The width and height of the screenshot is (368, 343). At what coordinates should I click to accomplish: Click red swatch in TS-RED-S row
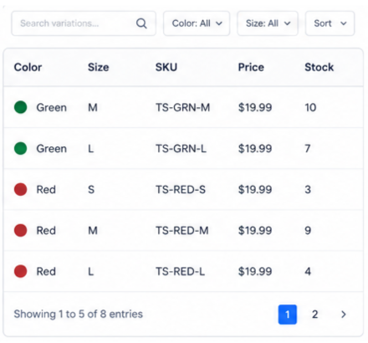click(x=21, y=189)
